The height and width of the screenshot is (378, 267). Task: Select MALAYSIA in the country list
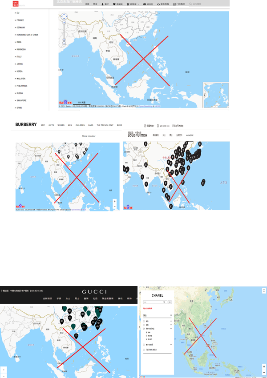[x=20, y=79]
